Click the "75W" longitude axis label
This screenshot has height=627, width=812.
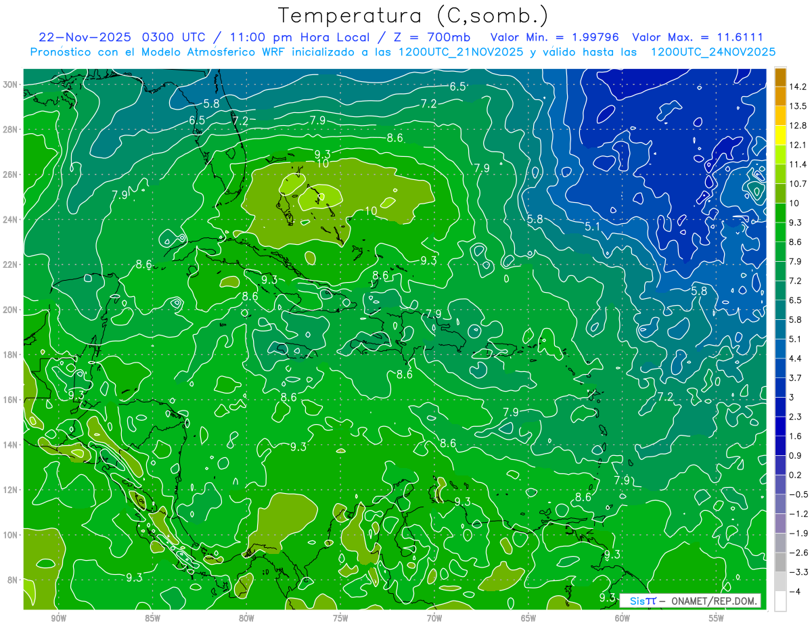[340, 619]
